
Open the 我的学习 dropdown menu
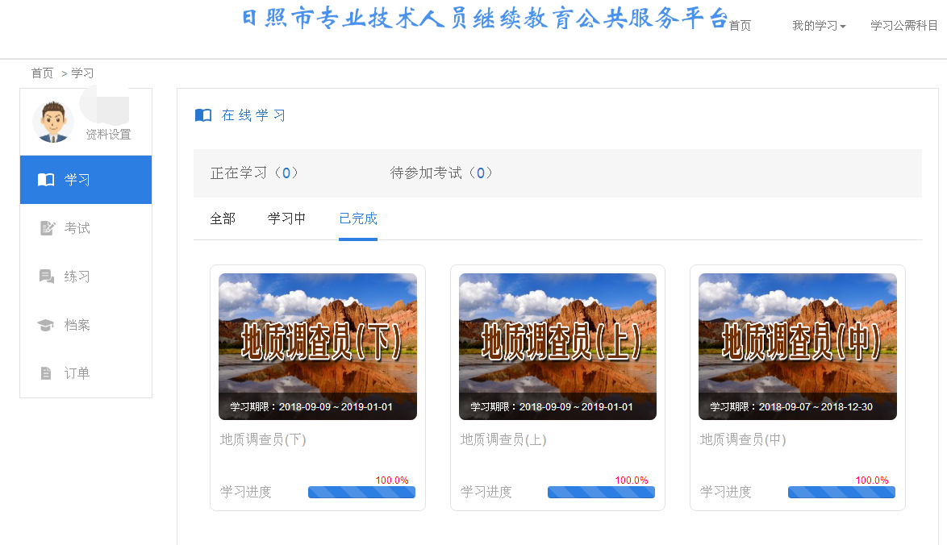[x=819, y=26]
